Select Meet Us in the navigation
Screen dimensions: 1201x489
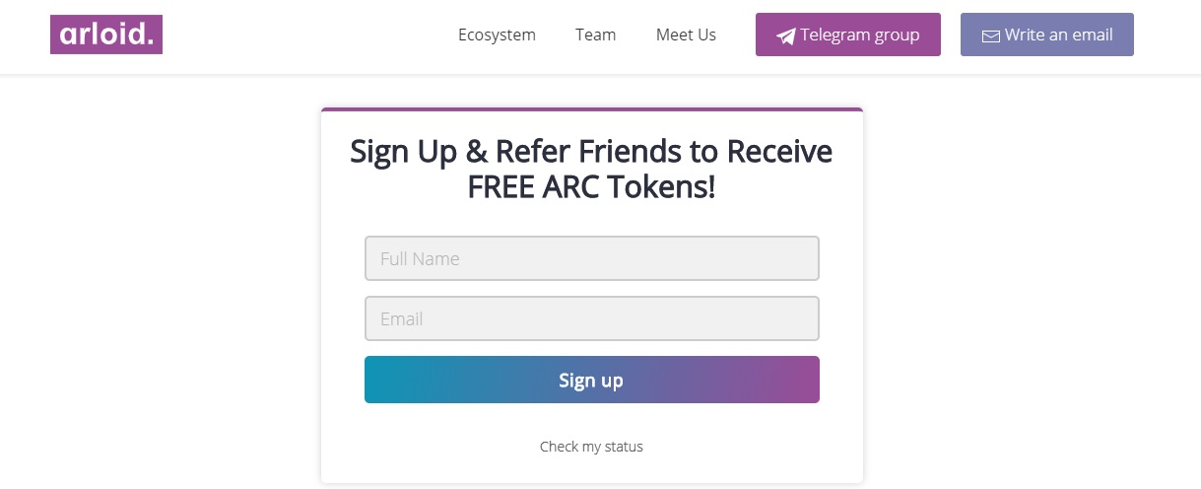click(x=686, y=35)
